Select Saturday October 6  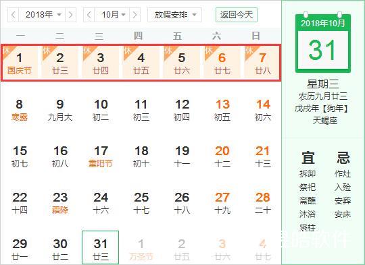(222, 62)
